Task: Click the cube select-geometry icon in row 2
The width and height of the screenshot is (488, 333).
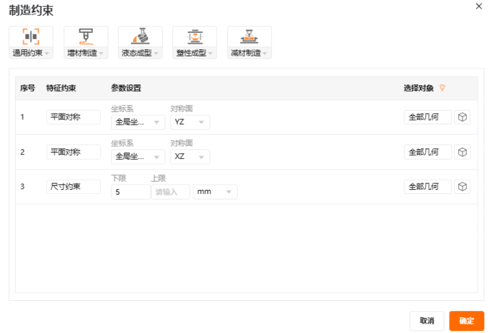Action: 462,152
